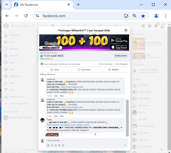Open heylink.me link in Yudha's comment
Image resolution: width=171 pixels, height=153 pixels.
click(69, 125)
